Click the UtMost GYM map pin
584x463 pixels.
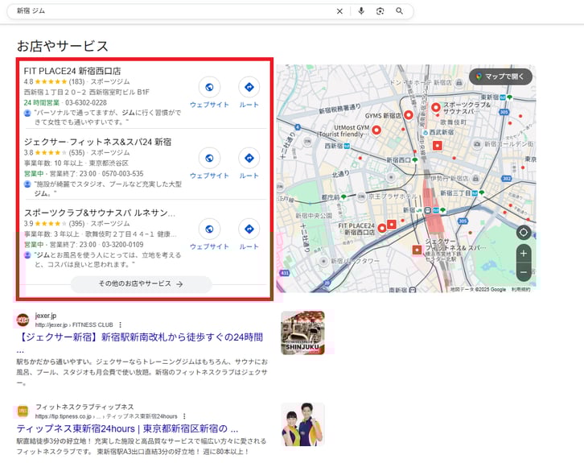pos(376,130)
